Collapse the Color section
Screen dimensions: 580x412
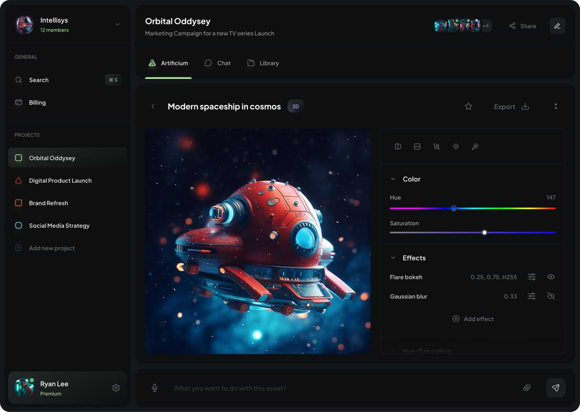tap(393, 179)
